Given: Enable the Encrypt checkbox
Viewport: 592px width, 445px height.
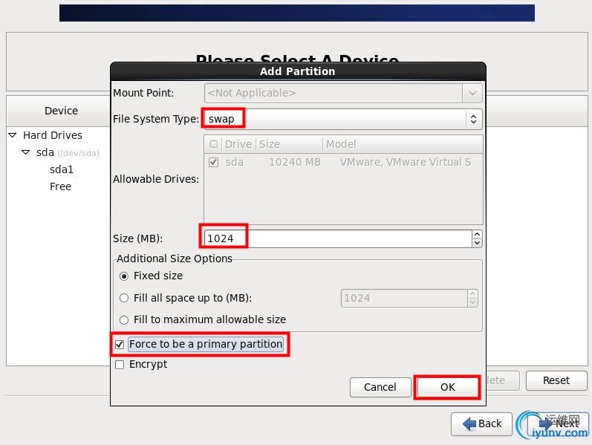Looking at the screenshot, I should [x=120, y=365].
